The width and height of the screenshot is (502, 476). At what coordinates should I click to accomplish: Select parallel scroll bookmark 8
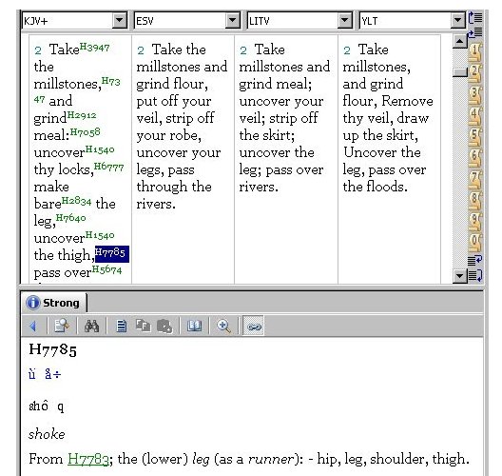[475, 200]
